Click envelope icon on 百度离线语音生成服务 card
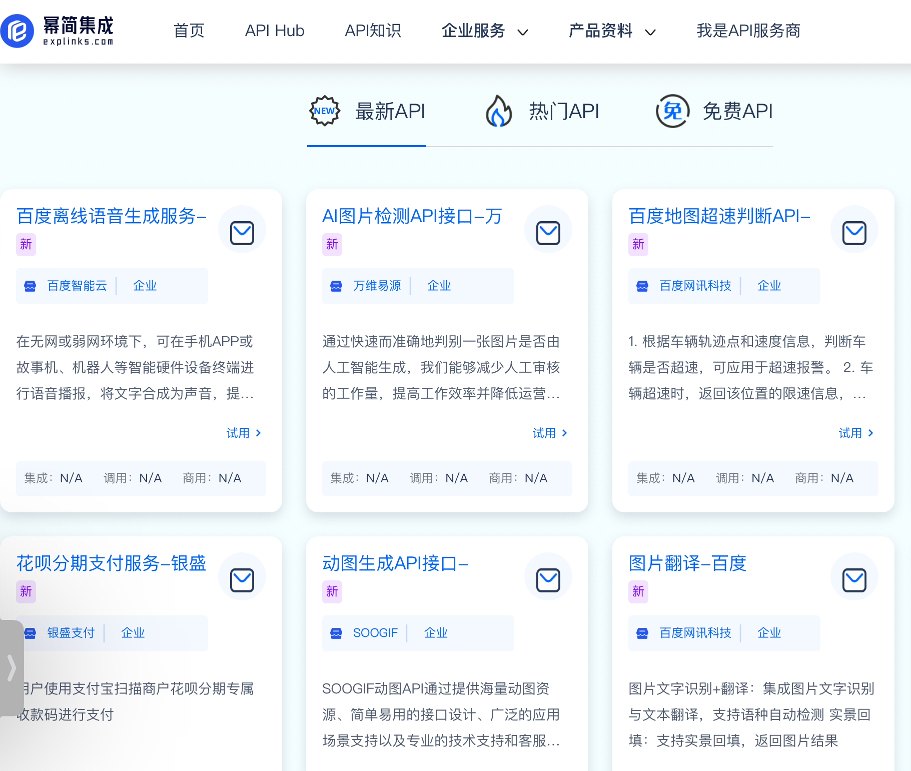 (242, 230)
